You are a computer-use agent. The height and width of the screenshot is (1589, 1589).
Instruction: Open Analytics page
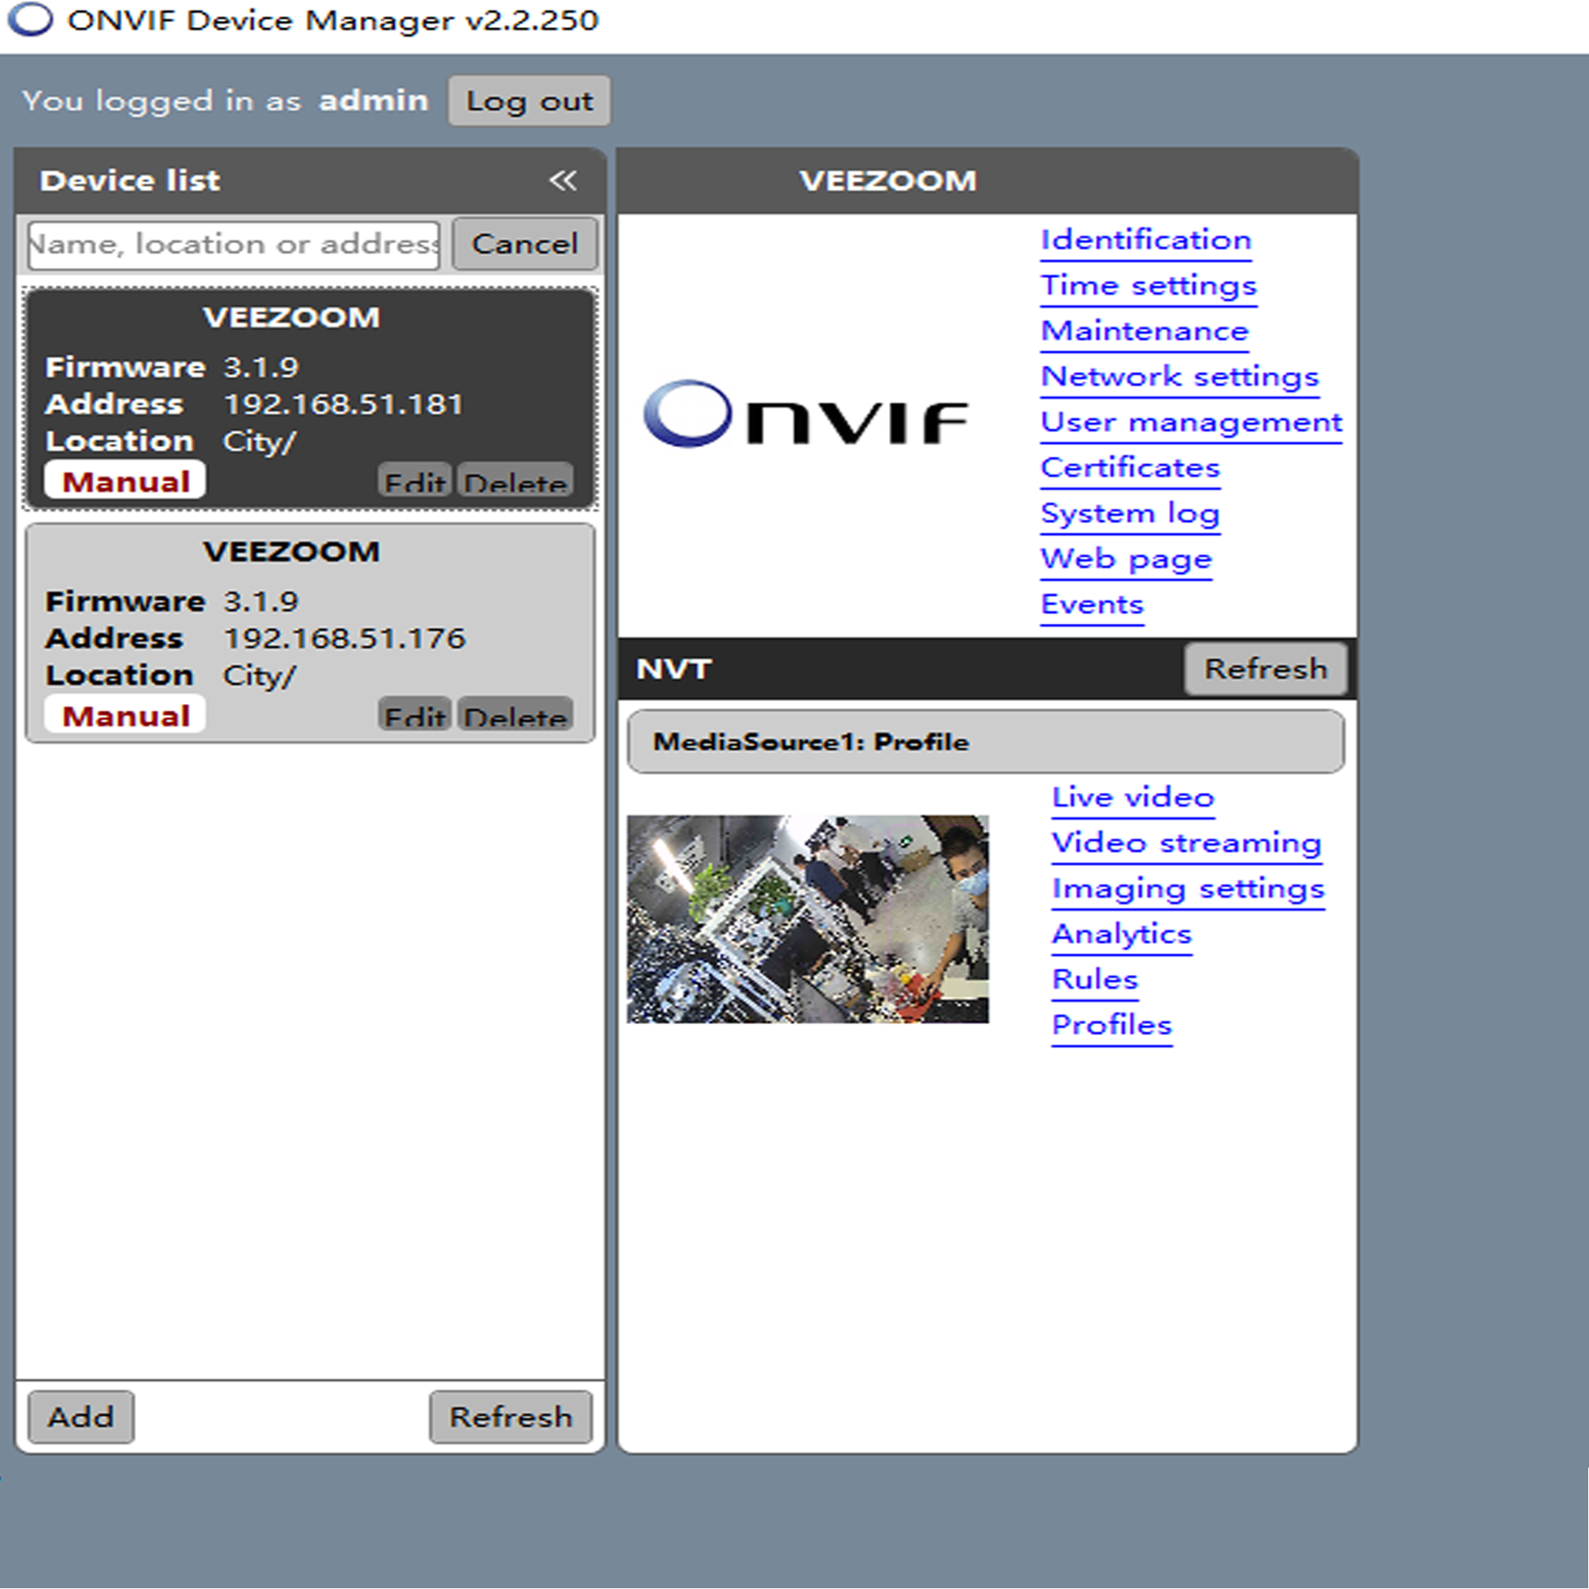click(x=1122, y=934)
